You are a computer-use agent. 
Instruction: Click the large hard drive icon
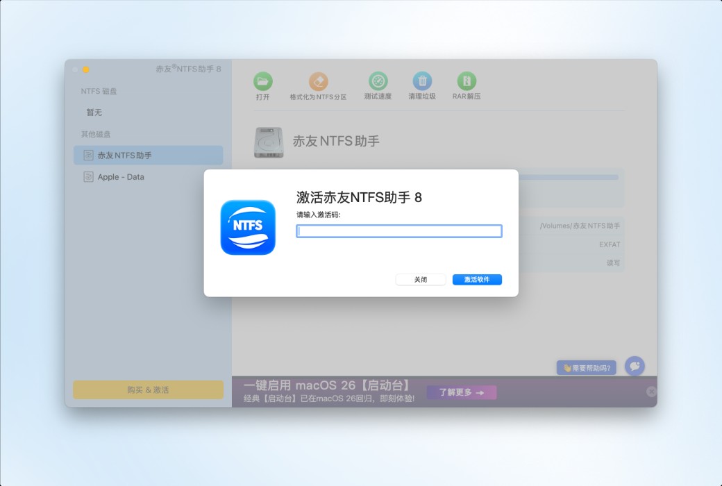tap(269, 142)
